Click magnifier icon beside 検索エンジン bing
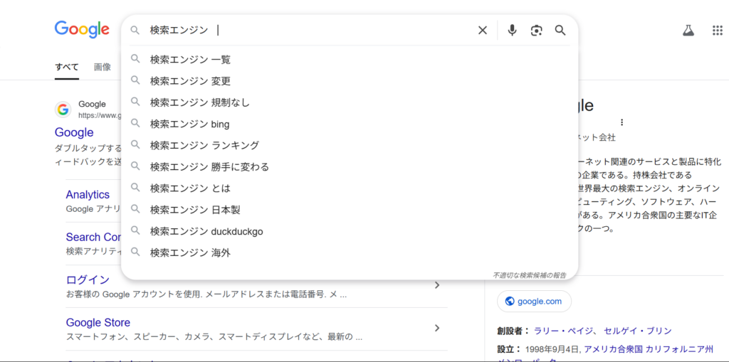The height and width of the screenshot is (362, 729). click(135, 124)
